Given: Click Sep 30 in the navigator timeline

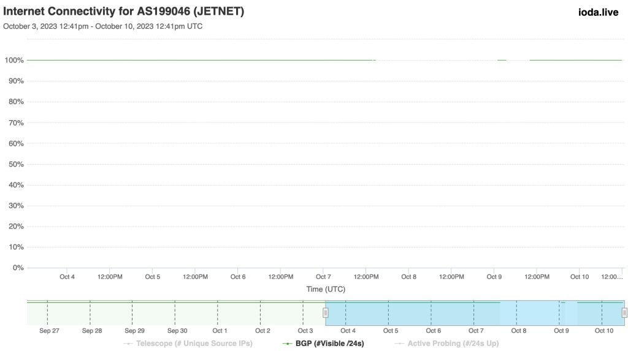Looking at the screenshot, I should point(177,331).
